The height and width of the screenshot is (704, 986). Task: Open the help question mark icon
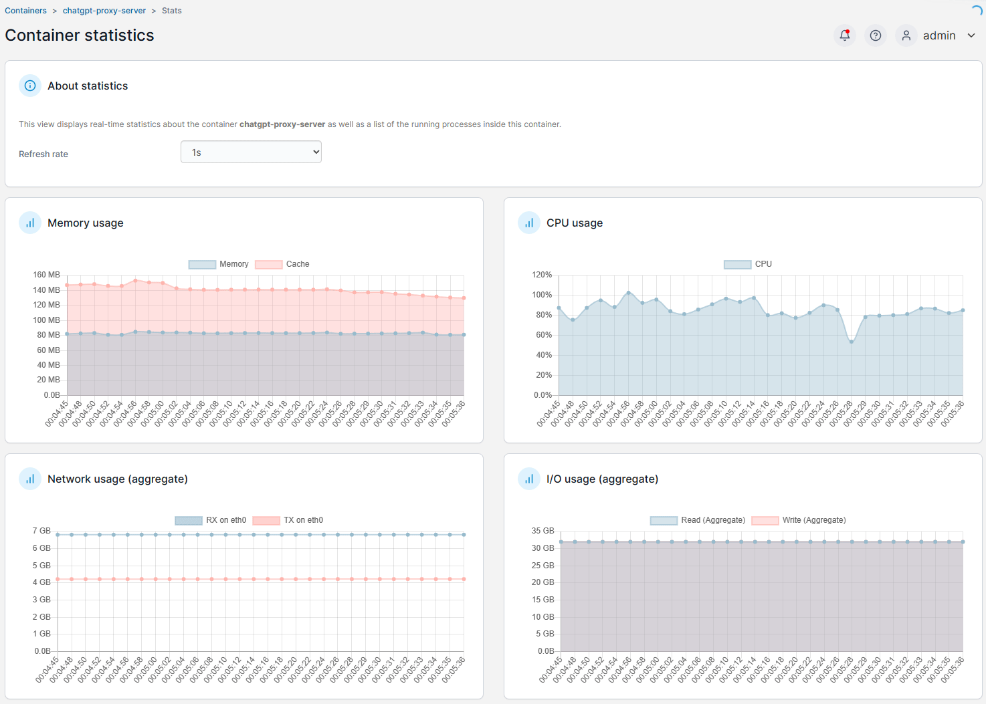[875, 35]
